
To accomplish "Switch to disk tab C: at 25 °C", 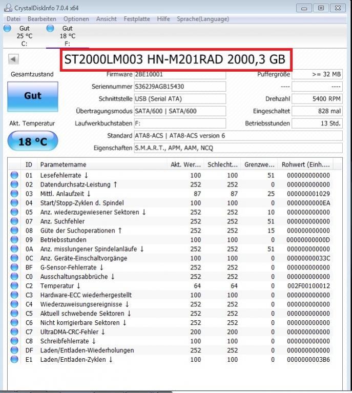I will pyautogui.click(x=24, y=36).
